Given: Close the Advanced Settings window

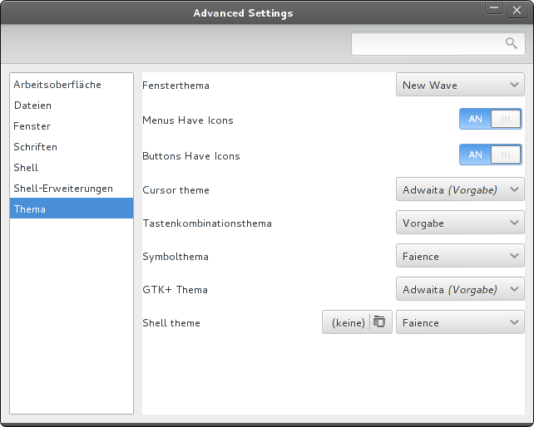Looking at the screenshot, I should pyautogui.click(x=517, y=10).
